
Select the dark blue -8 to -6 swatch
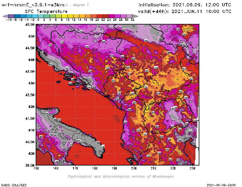18,16
